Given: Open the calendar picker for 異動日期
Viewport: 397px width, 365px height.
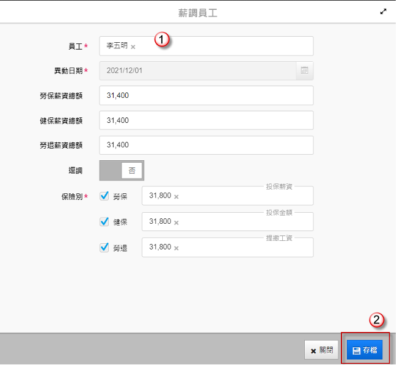Looking at the screenshot, I should 304,71.
